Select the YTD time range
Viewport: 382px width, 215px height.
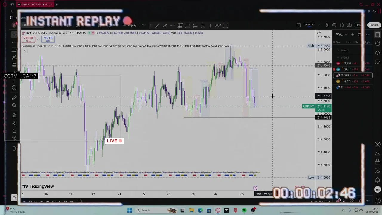coord(54,202)
